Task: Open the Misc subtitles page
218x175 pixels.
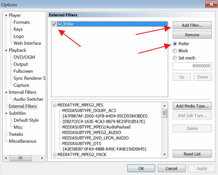Action: 18,127
